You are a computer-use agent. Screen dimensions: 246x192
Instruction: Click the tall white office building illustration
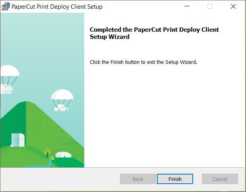pyautogui.click(x=17, y=140)
